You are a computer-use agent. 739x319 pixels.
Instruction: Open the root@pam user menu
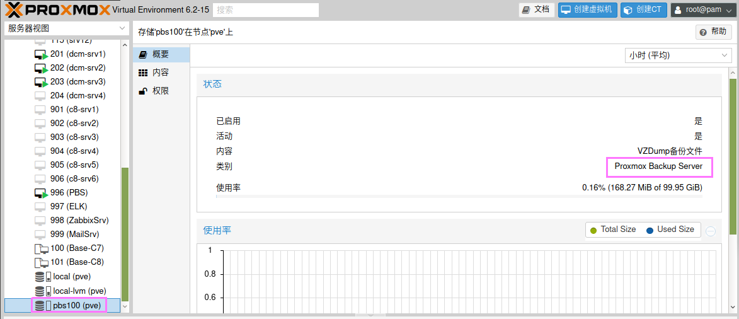702,9
